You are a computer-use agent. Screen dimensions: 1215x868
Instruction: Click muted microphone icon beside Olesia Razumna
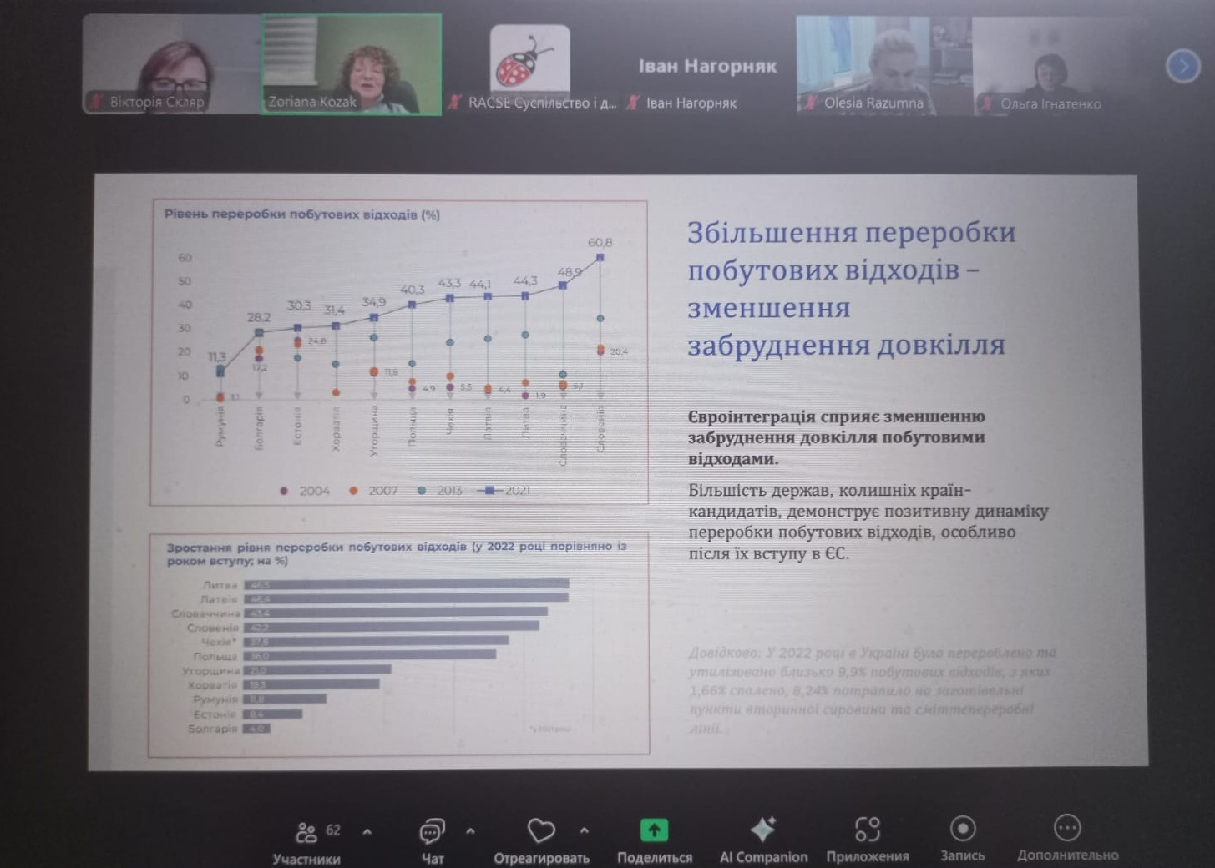(x=810, y=103)
